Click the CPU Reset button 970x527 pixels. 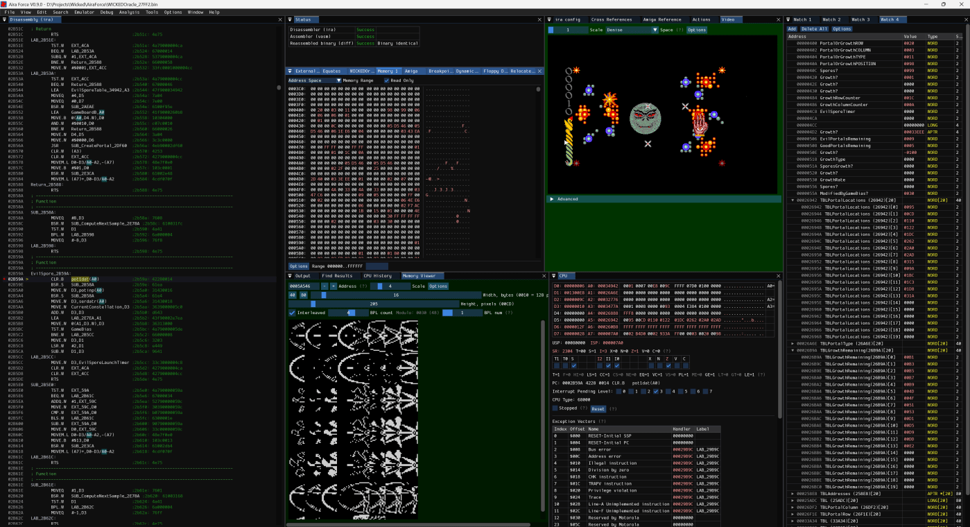click(598, 408)
